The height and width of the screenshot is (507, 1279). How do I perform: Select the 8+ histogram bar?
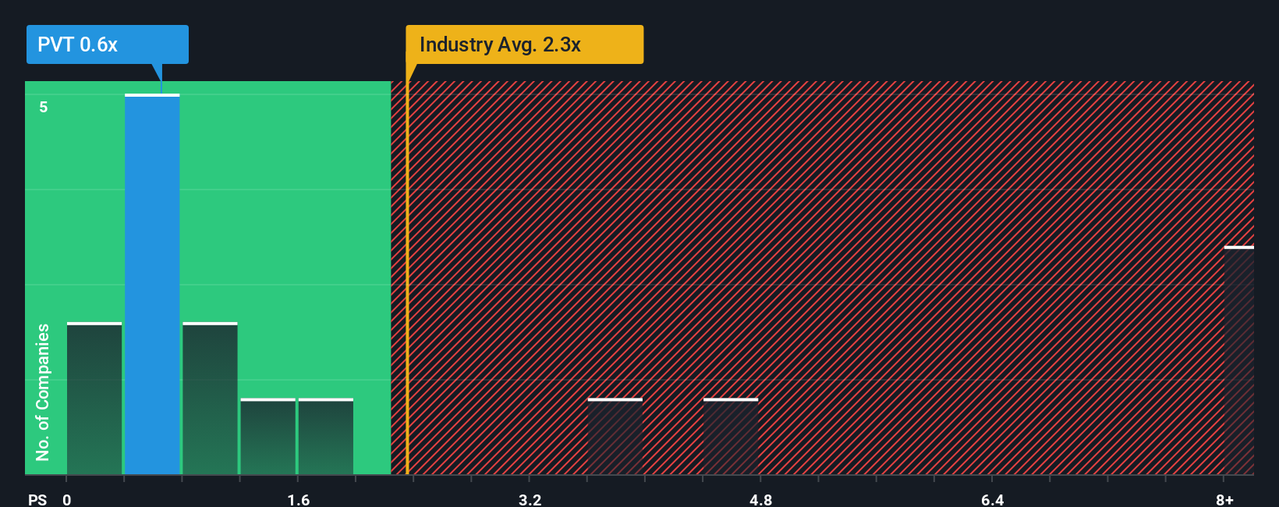pyautogui.click(x=1238, y=360)
